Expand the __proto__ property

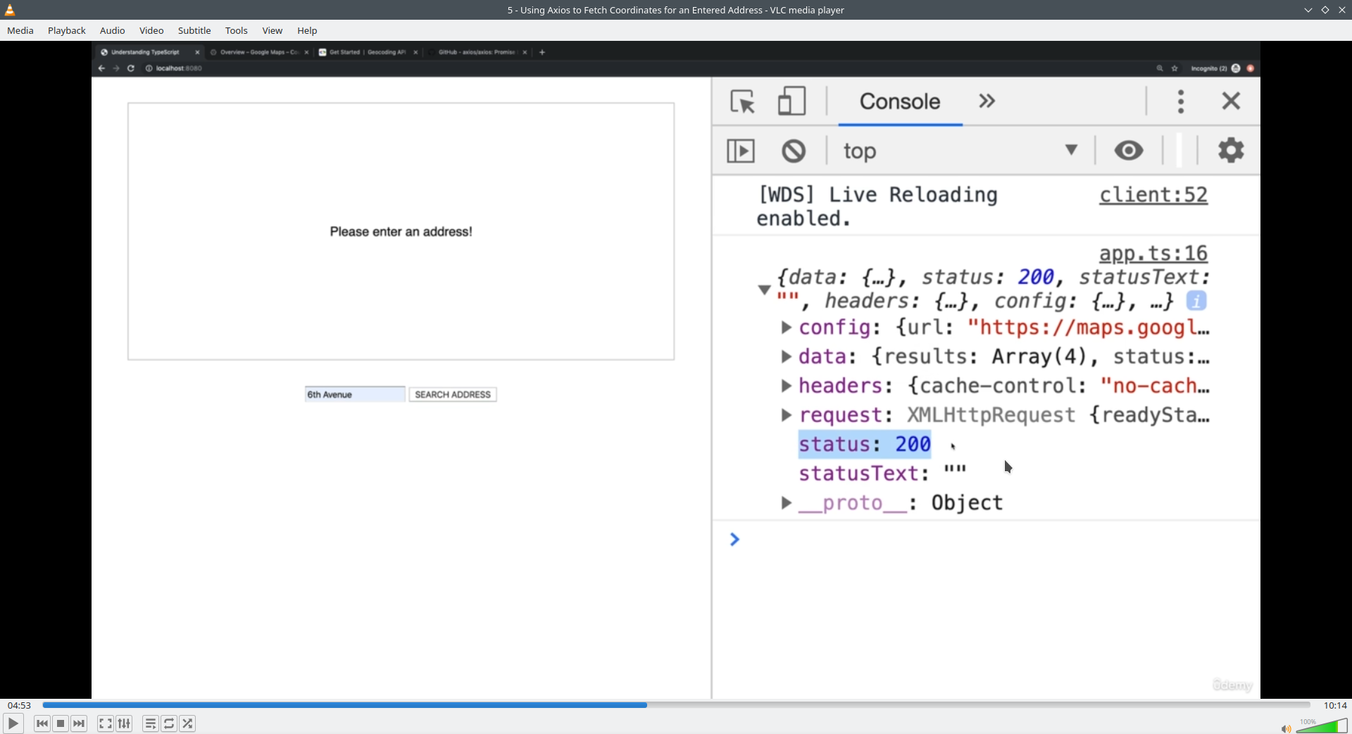(x=787, y=503)
